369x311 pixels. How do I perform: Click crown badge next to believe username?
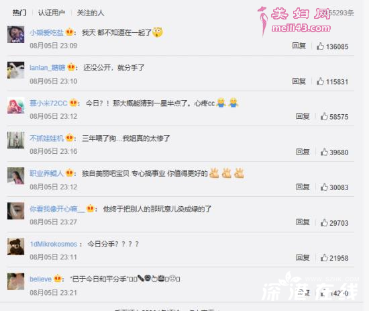[x=58, y=279]
